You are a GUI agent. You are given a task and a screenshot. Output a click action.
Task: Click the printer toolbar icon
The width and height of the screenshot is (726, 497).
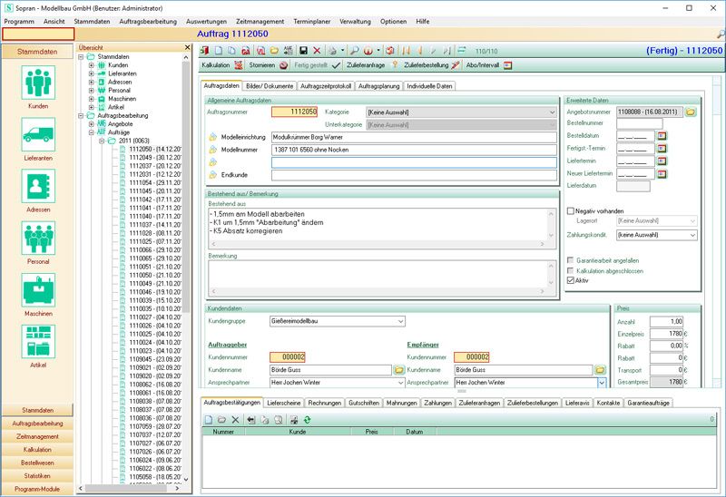coord(332,51)
